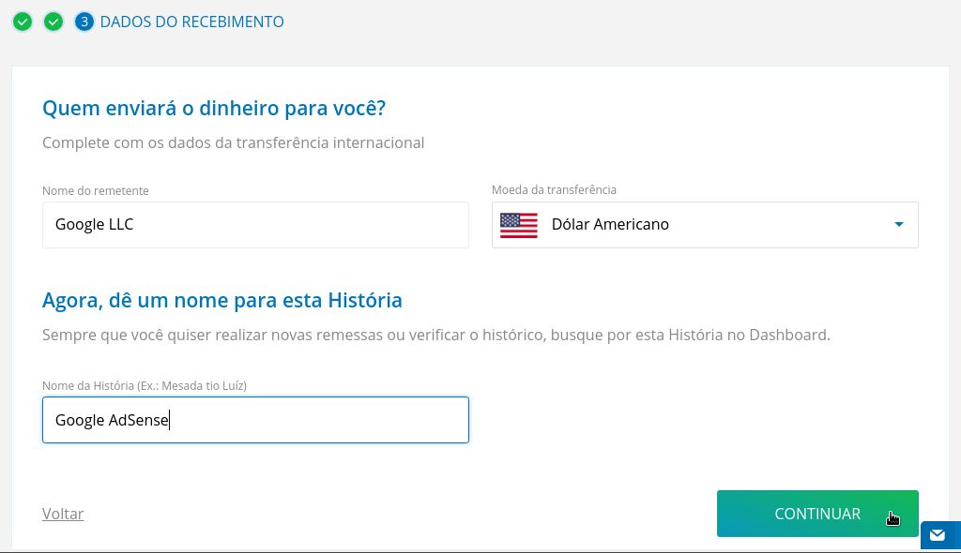Click the first completed step checkmark

23,22
